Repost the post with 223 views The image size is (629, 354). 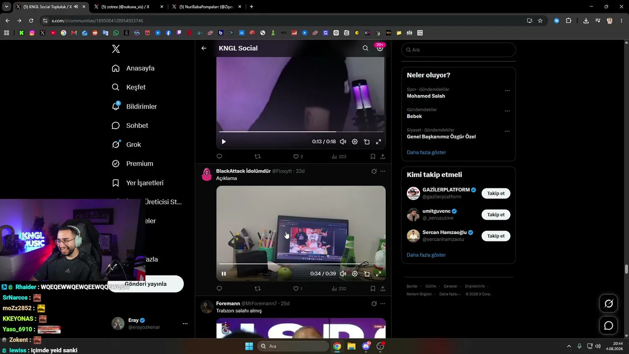pos(257,156)
